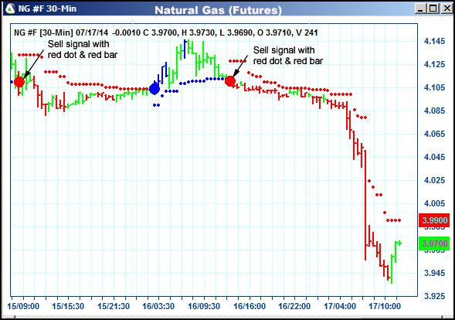The image size is (455, 320).
Task: Click the green 3.9700 price marker
Action: coord(434,243)
